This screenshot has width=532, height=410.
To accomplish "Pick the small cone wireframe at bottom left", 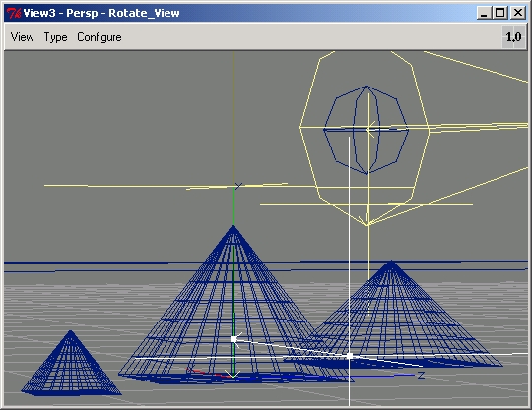I will (x=71, y=363).
